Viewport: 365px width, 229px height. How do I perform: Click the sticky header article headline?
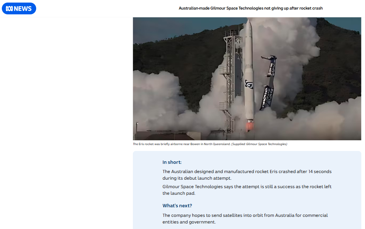click(x=251, y=8)
